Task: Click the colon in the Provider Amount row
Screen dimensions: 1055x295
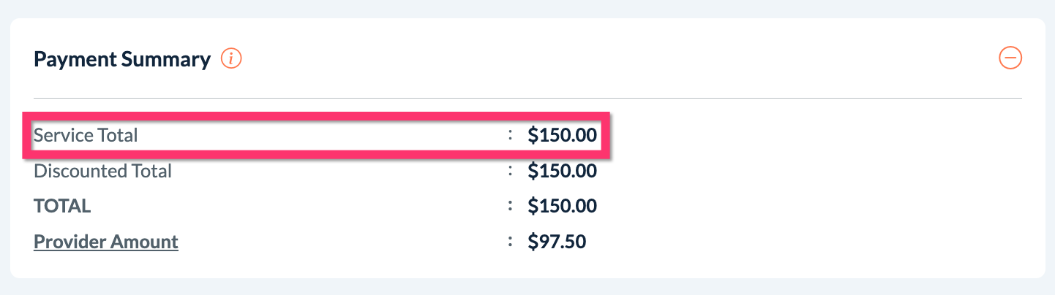Action: (x=510, y=242)
